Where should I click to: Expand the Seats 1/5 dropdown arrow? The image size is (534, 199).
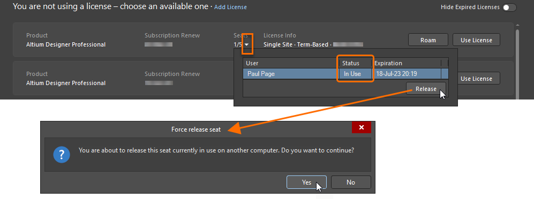tap(246, 44)
